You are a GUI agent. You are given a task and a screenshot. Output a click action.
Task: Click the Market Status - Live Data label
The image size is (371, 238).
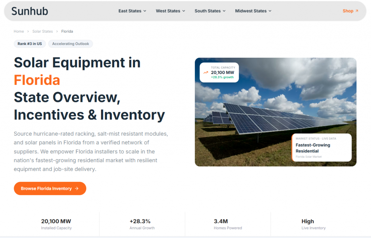click(316, 139)
